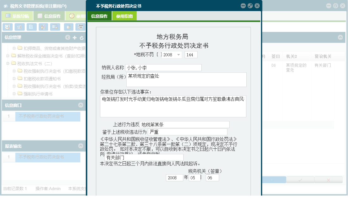Click the print icon at toolbar's right end

point(80,27)
